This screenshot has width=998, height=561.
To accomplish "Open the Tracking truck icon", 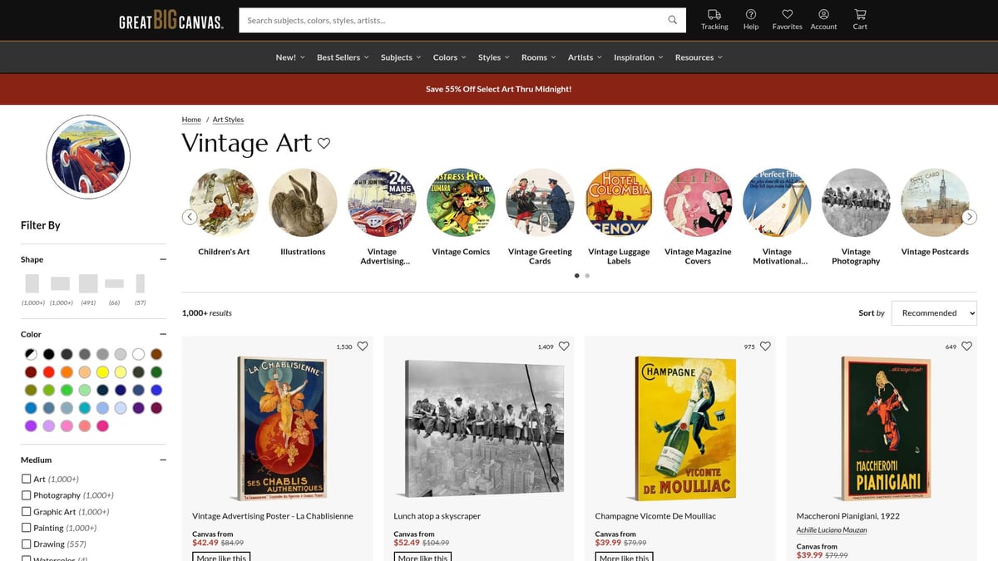I will point(714,14).
